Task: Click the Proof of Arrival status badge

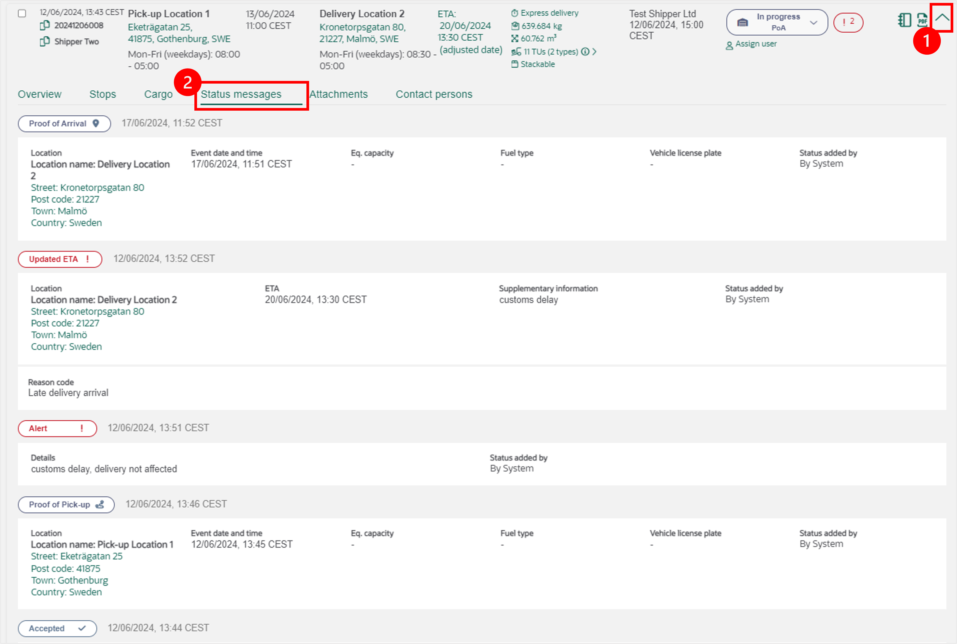Action: [x=65, y=124]
